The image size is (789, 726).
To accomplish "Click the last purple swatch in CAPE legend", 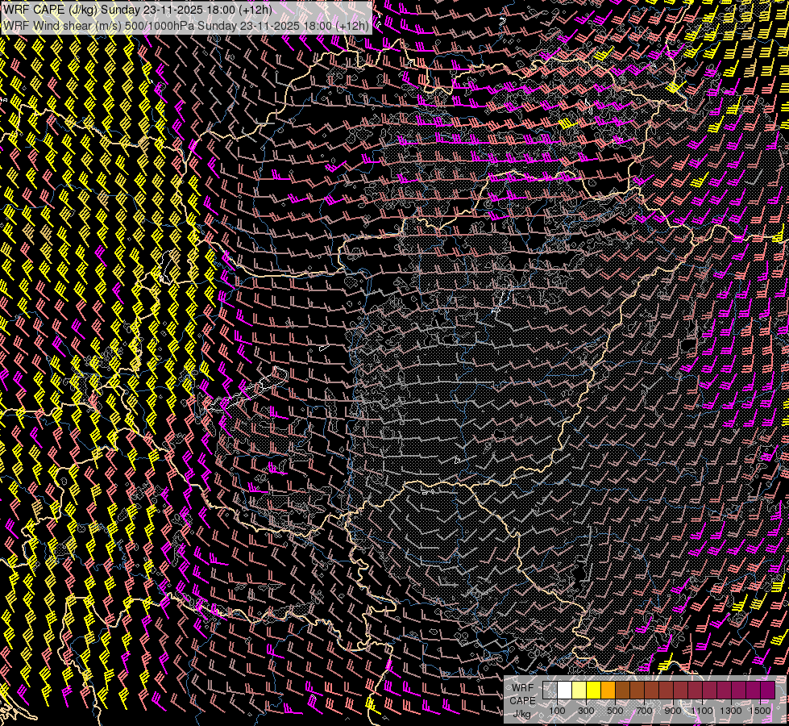I will pyautogui.click(x=767, y=691).
